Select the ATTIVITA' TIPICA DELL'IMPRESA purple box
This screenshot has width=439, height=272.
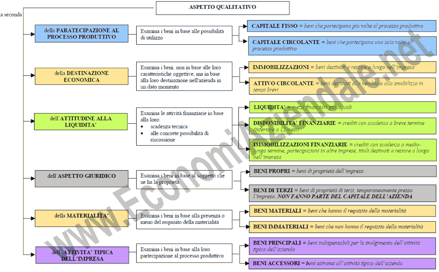[x=82, y=255]
